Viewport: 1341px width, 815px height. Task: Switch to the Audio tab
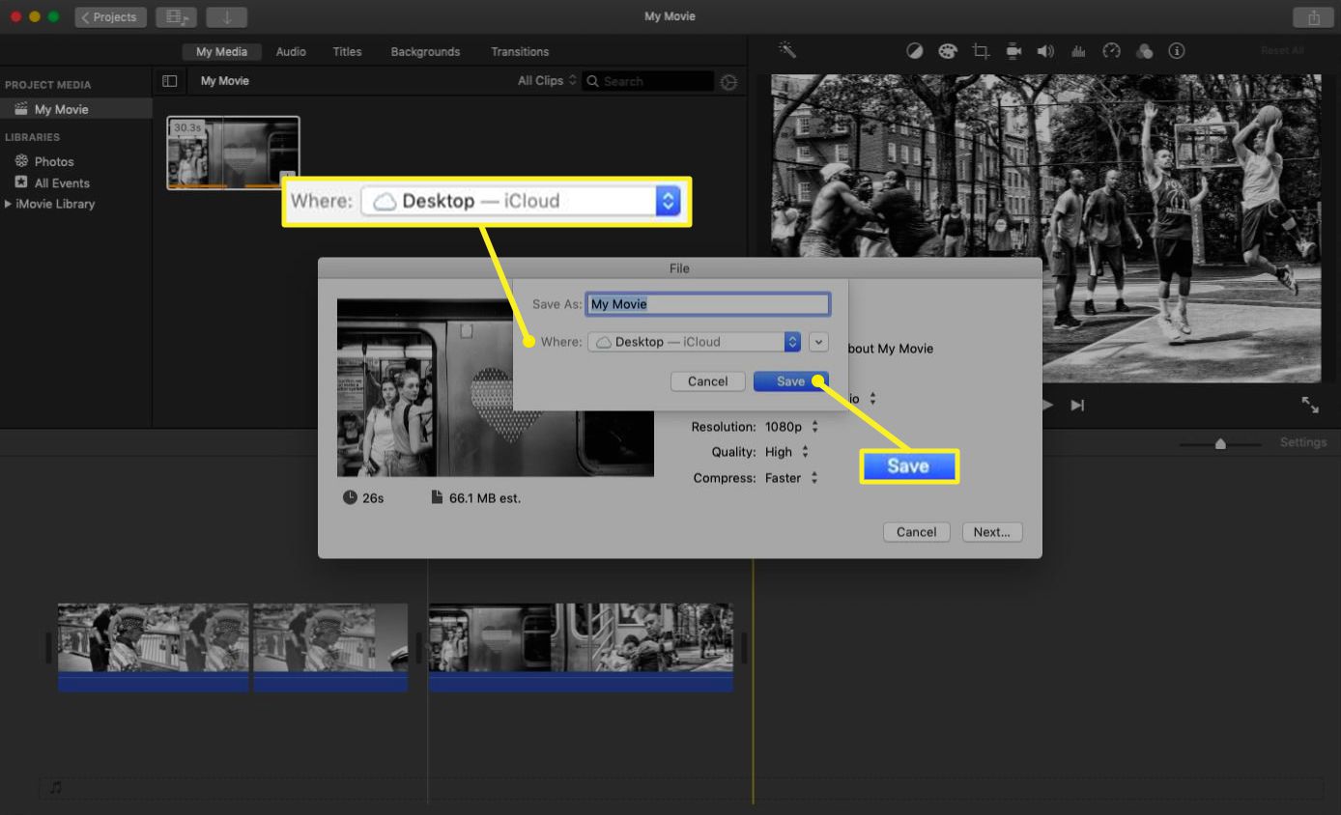point(291,52)
